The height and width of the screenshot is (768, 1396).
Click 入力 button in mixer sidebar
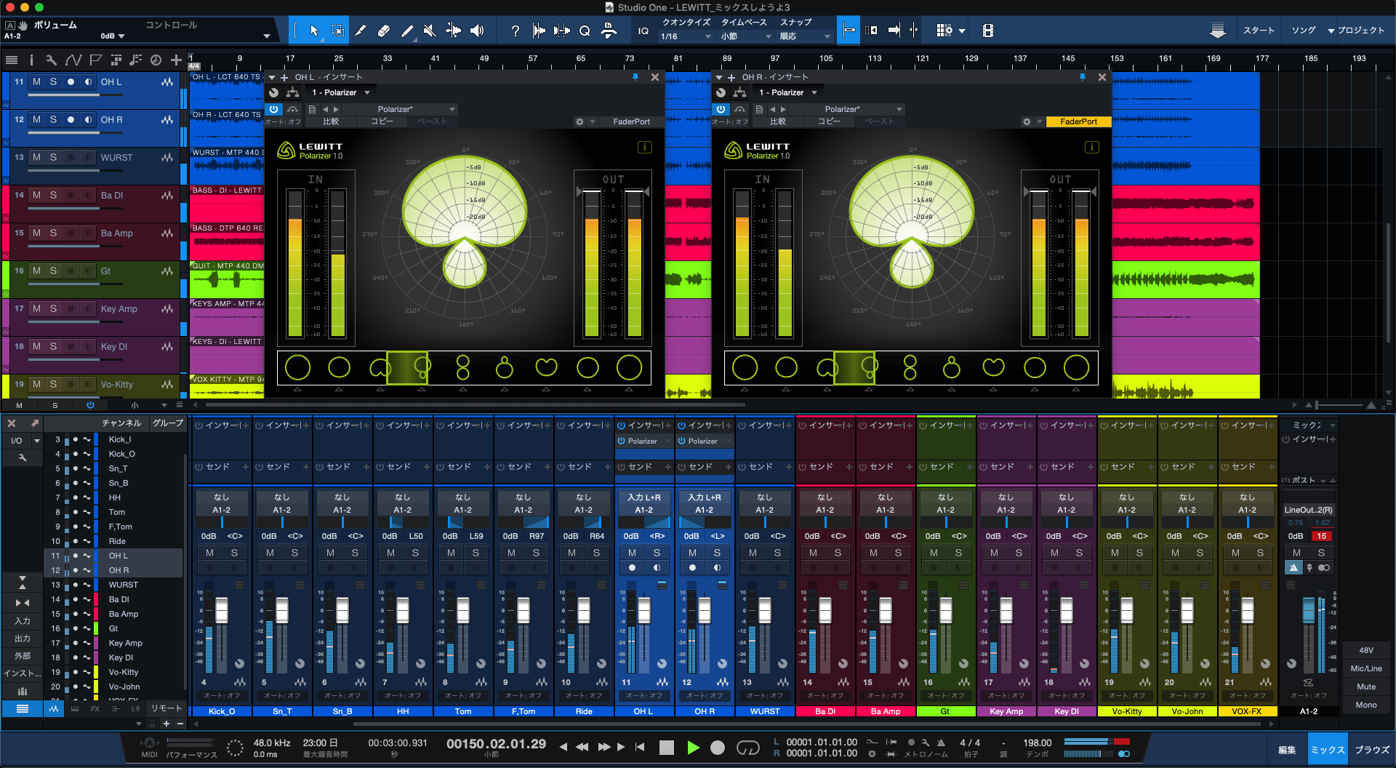(x=23, y=621)
